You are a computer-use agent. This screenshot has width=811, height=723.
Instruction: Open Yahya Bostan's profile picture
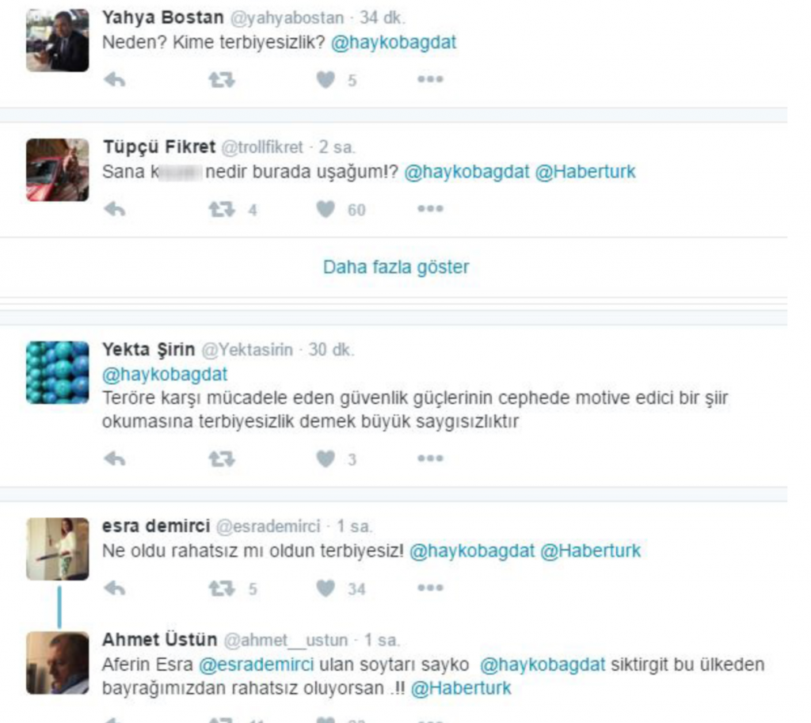(57, 40)
